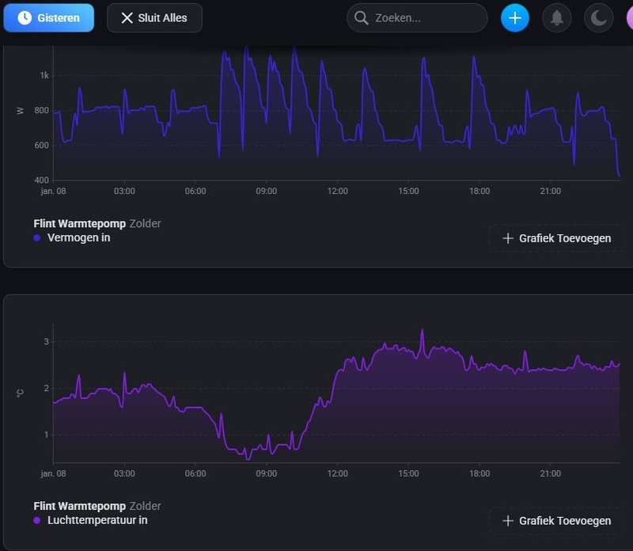
Task: Toggle dark mode with the moon icon
Action: point(598,17)
